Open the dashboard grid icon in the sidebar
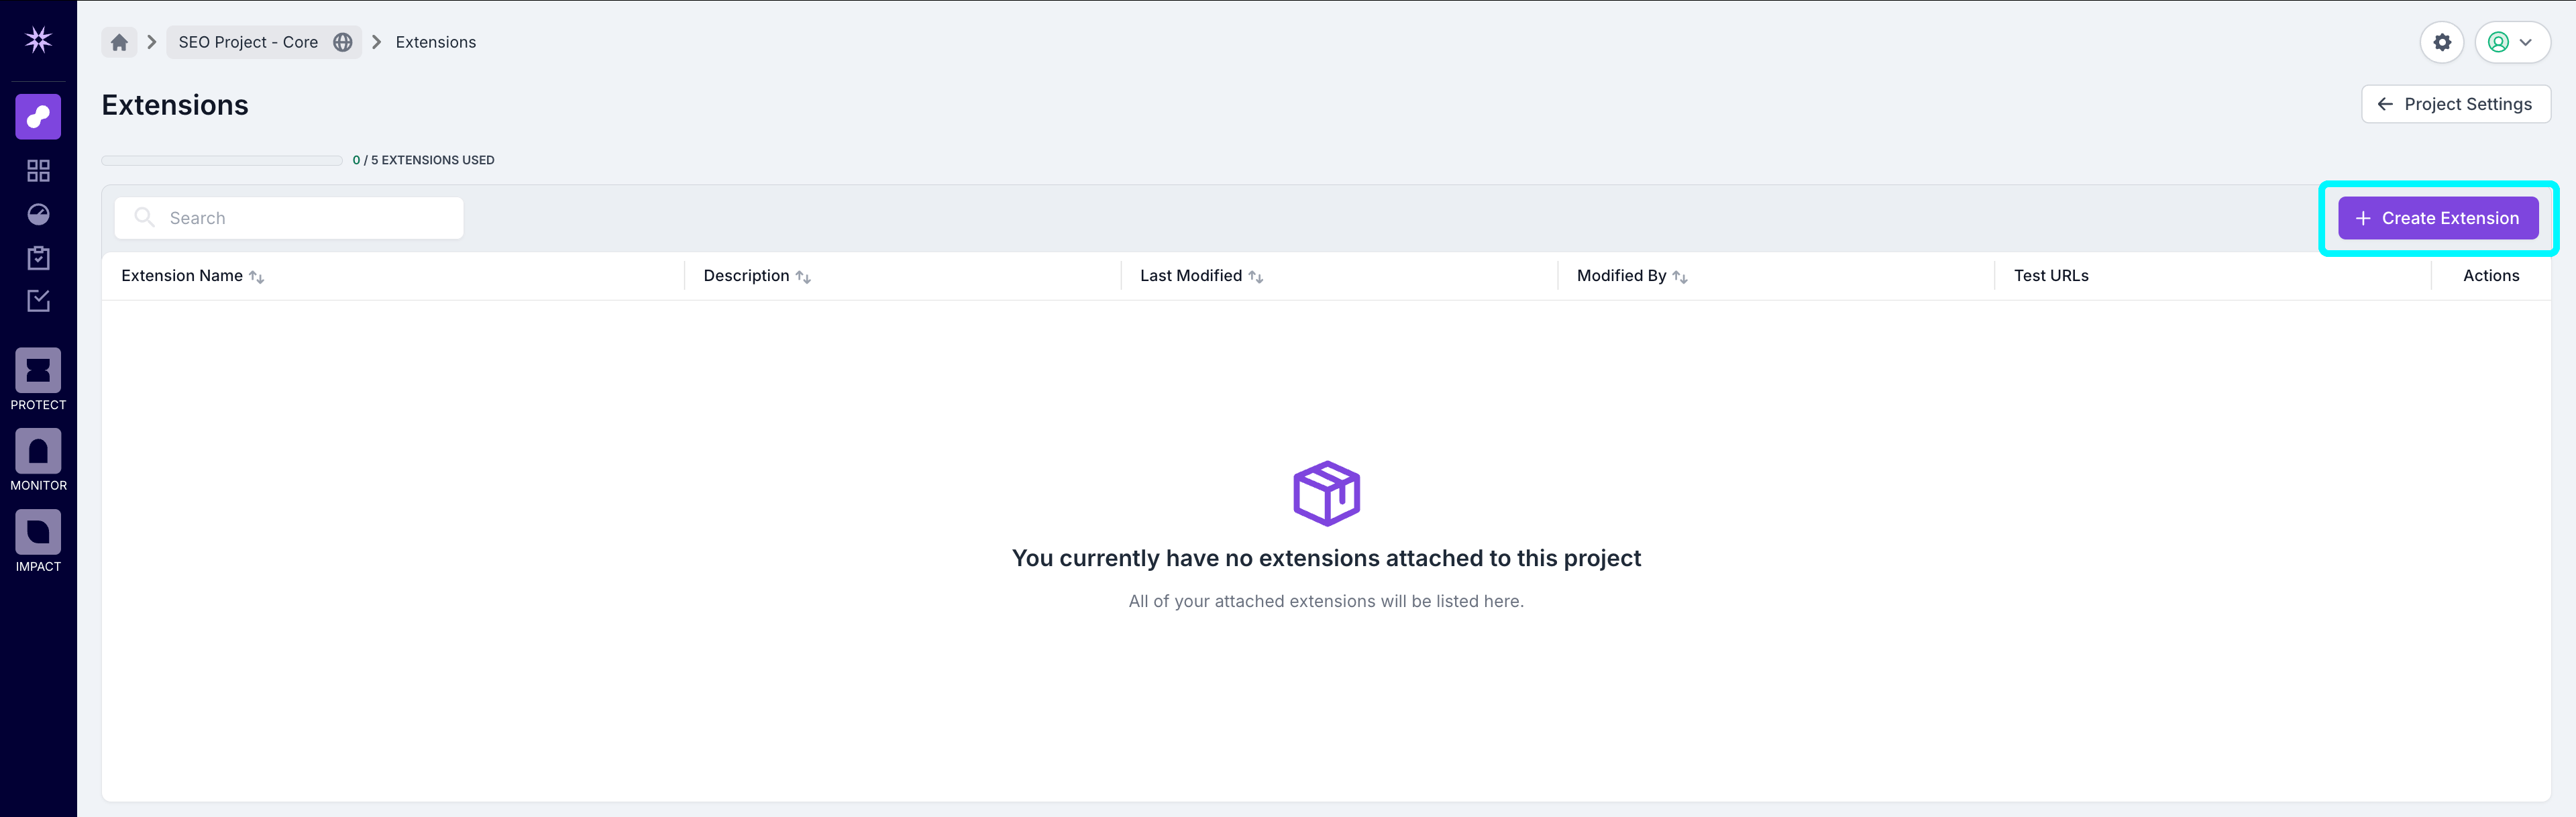This screenshot has width=2576, height=817. click(38, 171)
